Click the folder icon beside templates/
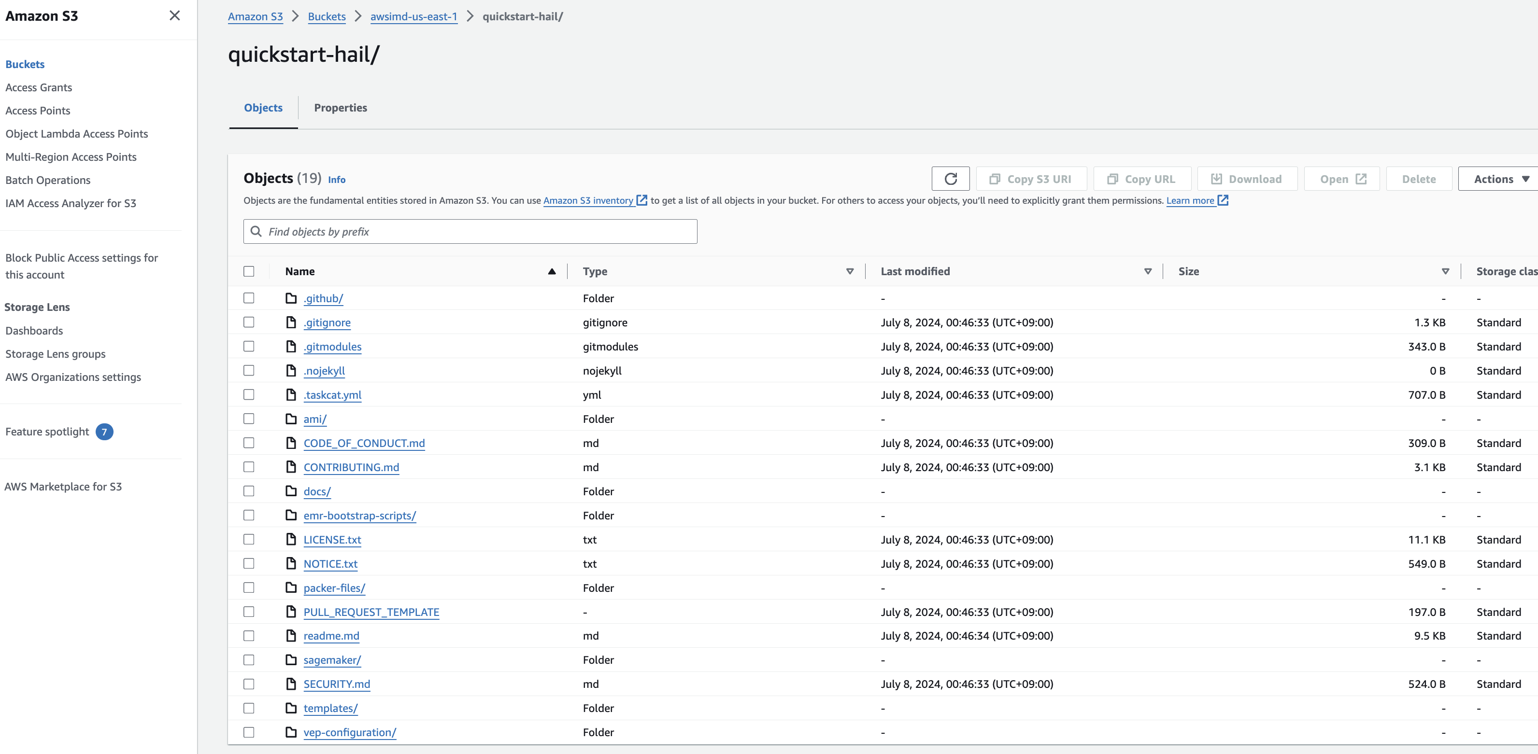 pyautogui.click(x=291, y=708)
